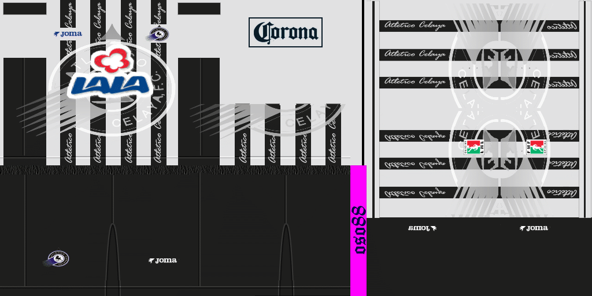Select the white Joma logo on the shorts
This screenshot has width=592, height=296.
pyautogui.click(x=162, y=261)
